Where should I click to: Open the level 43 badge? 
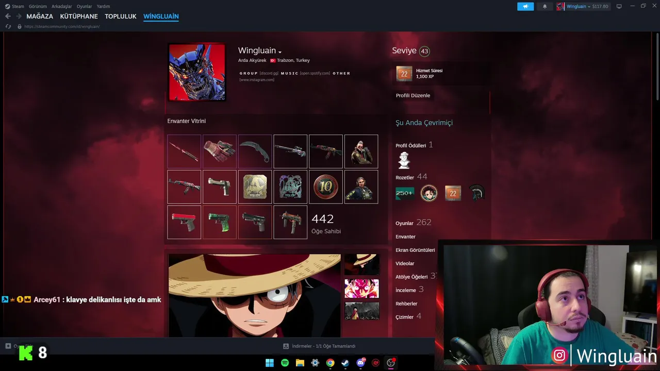pos(424,51)
